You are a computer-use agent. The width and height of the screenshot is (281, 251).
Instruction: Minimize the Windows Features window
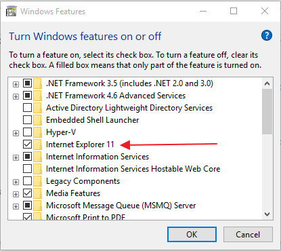tap(203, 11)
